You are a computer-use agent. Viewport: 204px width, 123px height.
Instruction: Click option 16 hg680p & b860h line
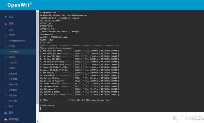pos(79,92)
